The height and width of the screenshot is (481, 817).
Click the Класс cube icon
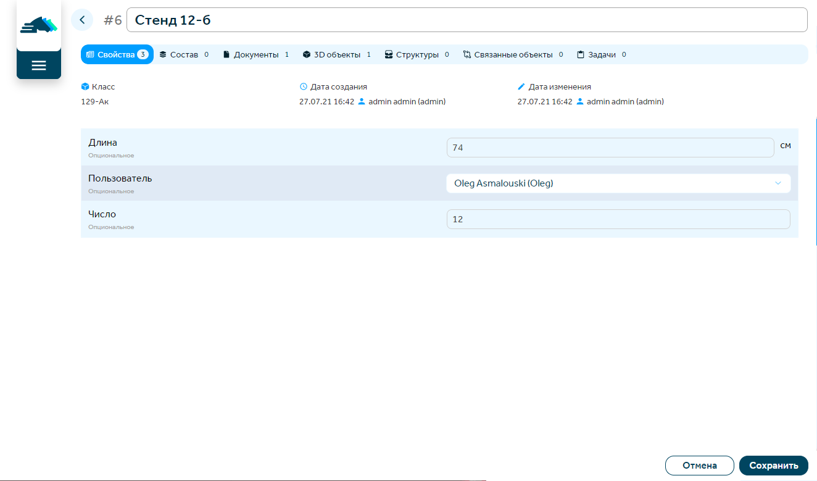[x=85, y=87]
